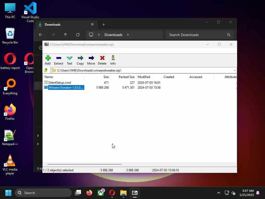Click the 7-Zip title bar icon
Viewport: 265px width, 199px height.
[47, 44]
